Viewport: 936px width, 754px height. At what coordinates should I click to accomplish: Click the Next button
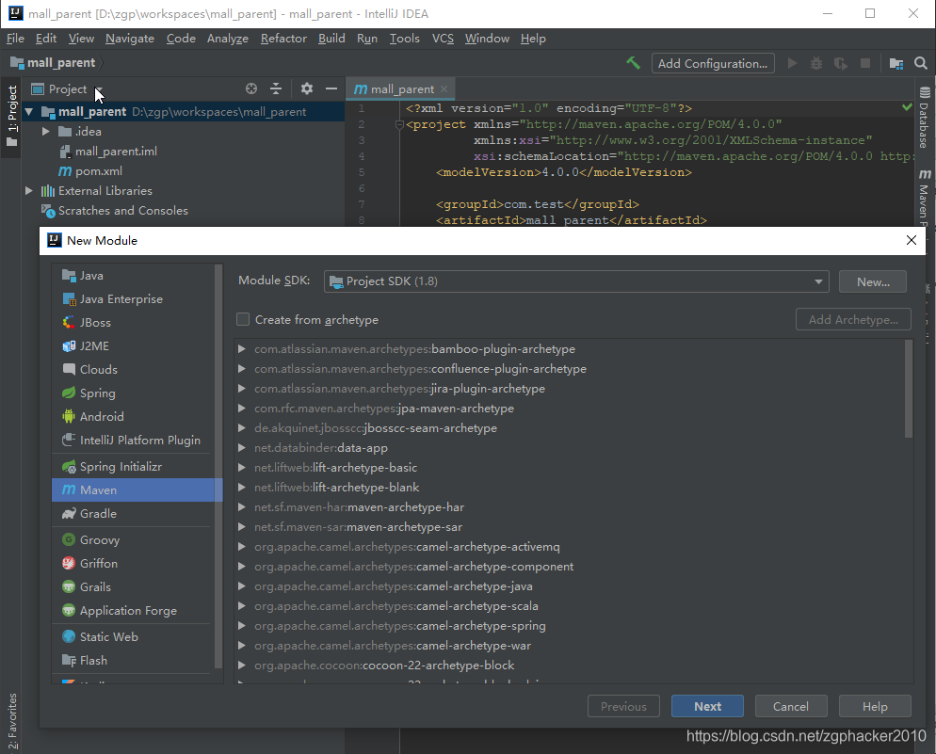pos(707,706)
